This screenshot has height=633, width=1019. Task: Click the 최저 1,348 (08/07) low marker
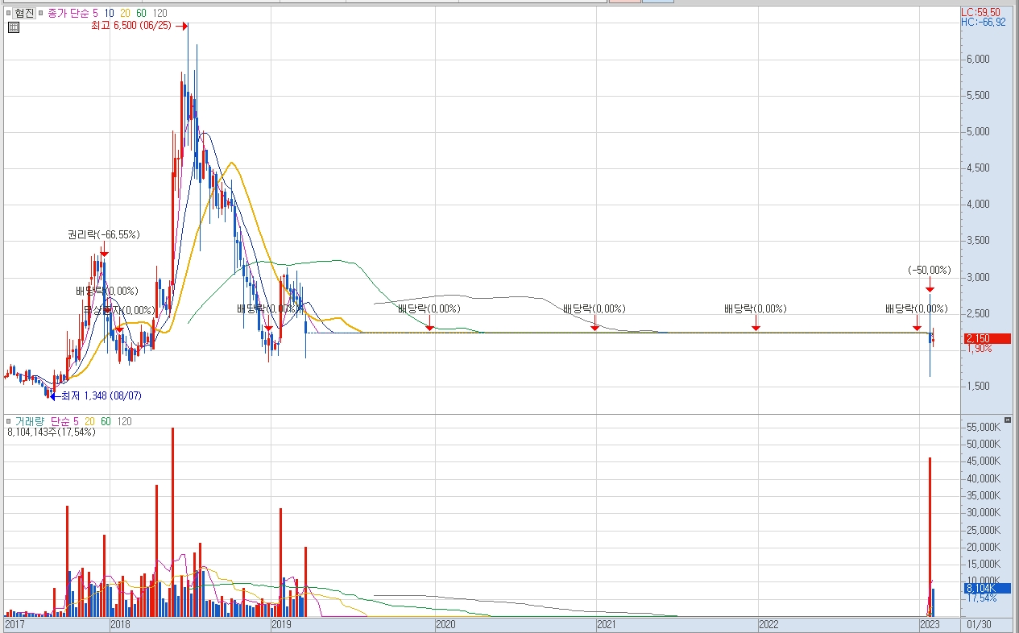click(x=97, y=395)
